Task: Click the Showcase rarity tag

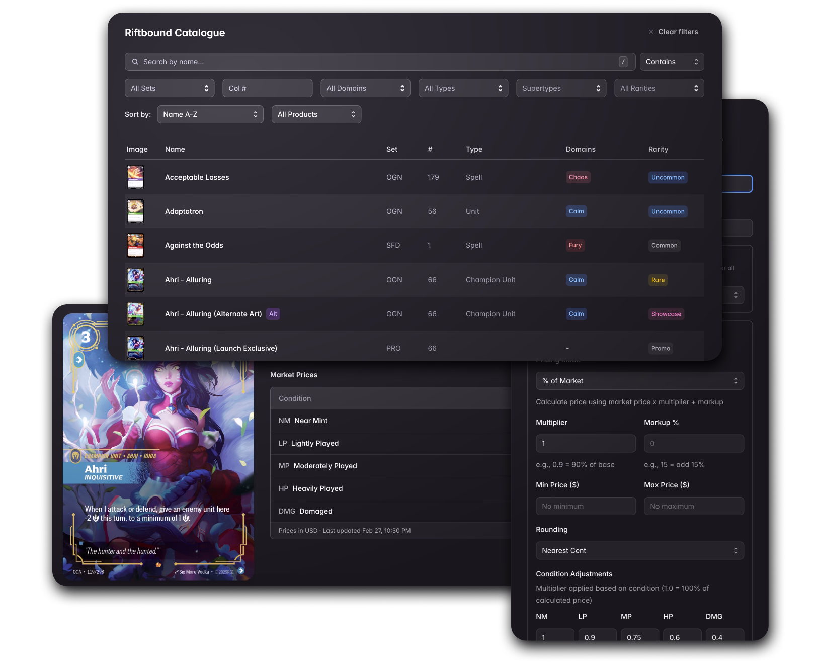Action: (x=667, y=314)
